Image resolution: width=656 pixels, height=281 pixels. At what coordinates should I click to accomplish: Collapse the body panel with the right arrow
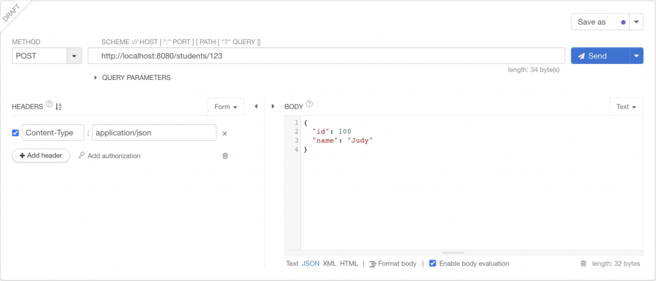[274, 106]
